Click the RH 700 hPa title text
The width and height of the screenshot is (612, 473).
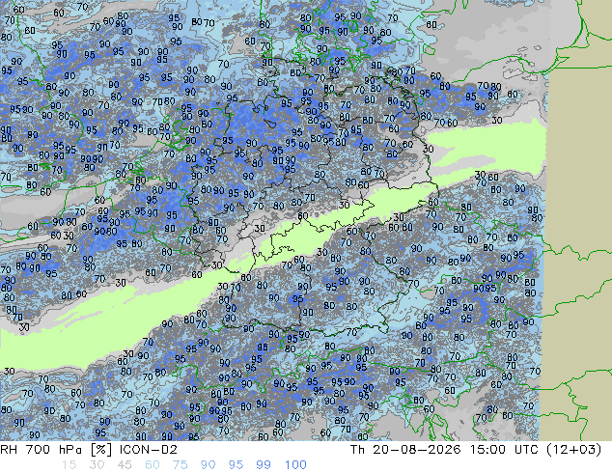click(x=41, y=450)
